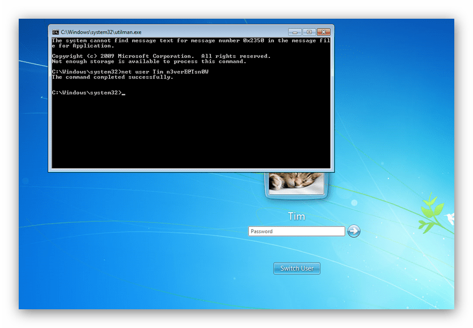Click the arrow button to submit password

[354, 231]
